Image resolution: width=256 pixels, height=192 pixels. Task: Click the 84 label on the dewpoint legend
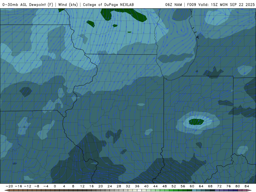pos(247,186)
